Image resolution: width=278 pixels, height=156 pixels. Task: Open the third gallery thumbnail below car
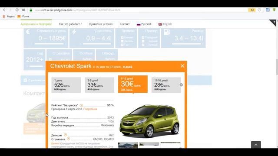(170, 145)
